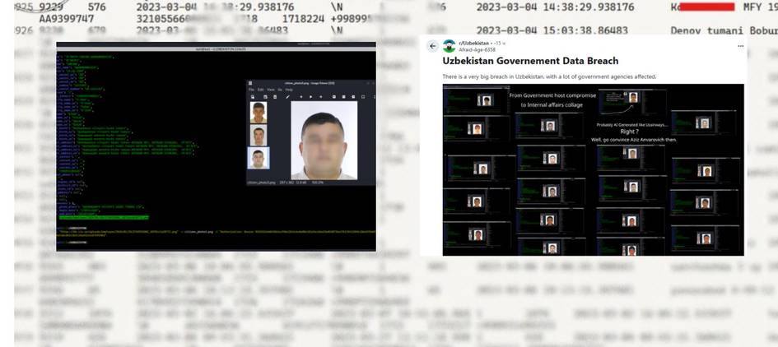This screenshot has height=347, width=778.
Task: Select the second photo thumbnail in sidebar
Action: pos(259,136)
